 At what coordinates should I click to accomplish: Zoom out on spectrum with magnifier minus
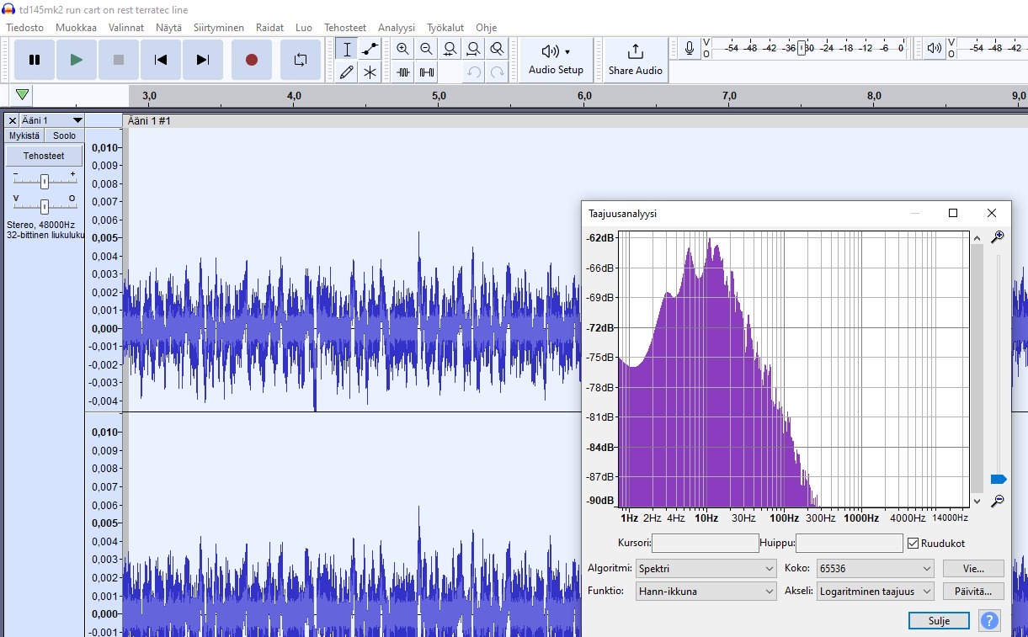(x=998, y=501)
